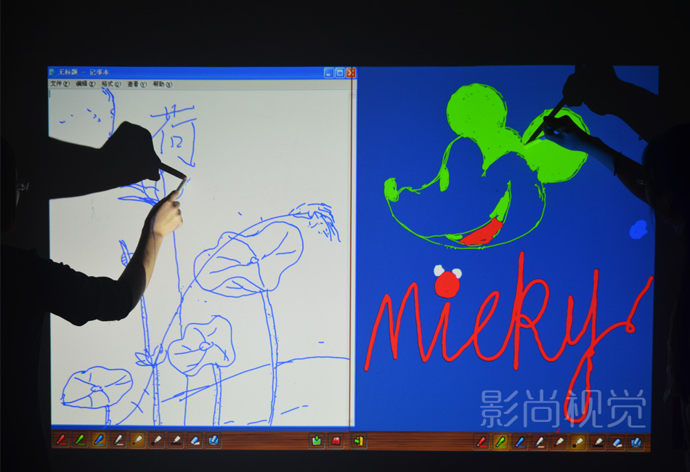Choose small dot brush size in left toolbar
This screenshot has height=472, width=690.
[138, 440]
